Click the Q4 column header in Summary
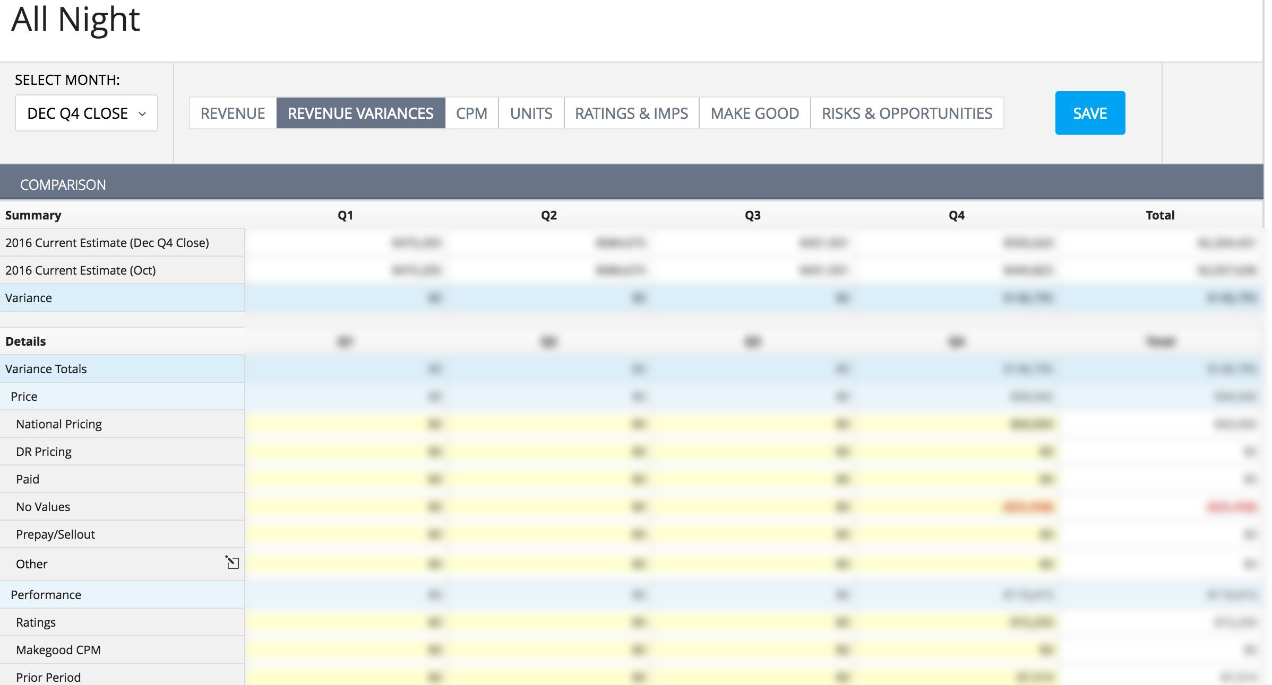The image size is (1272, 685). 956,215
